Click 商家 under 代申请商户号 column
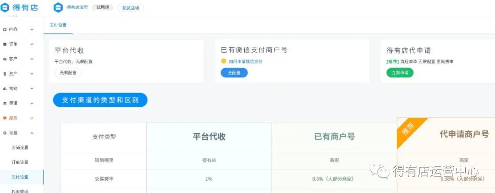The image size is (495, 193). [x=464, y=160]
